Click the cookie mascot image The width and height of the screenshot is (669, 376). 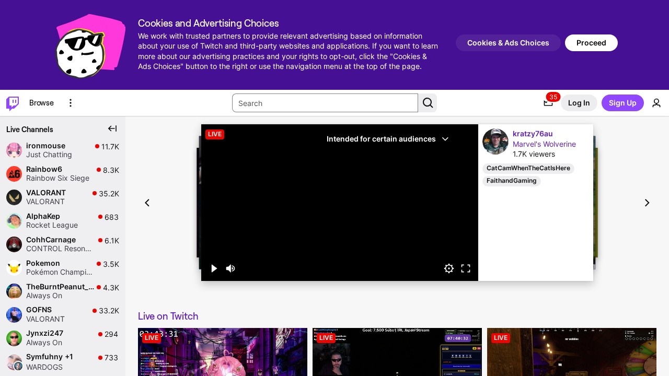90,46
